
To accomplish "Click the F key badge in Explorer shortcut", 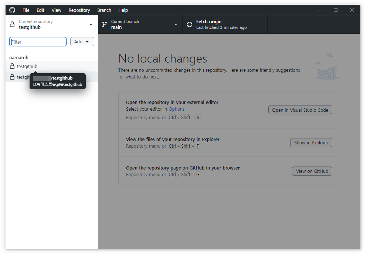I will point(198,146).
